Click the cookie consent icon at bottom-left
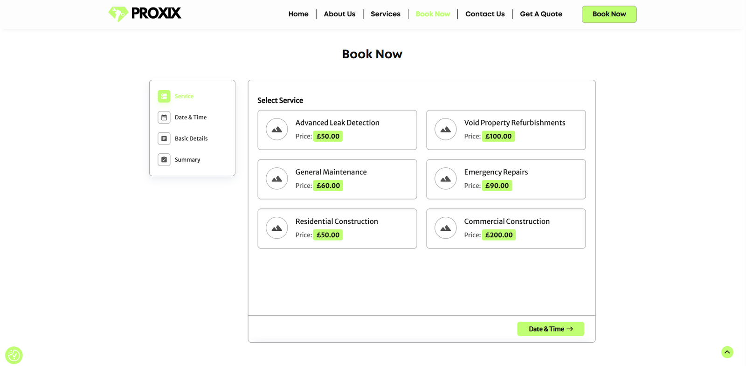 [14, 355]
